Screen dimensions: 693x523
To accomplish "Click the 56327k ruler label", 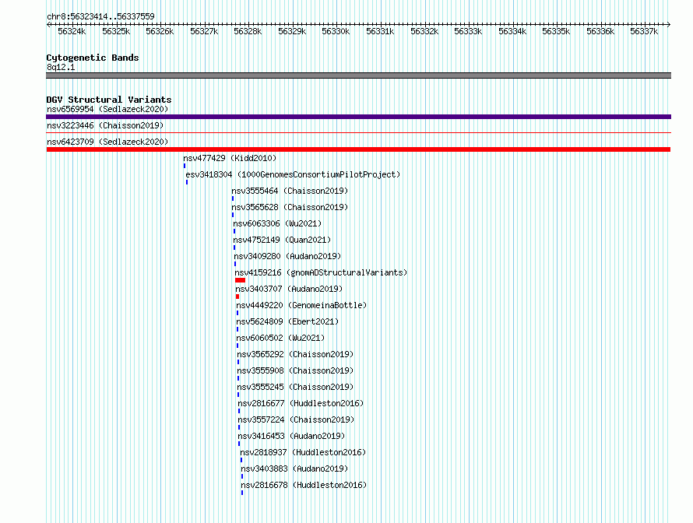I will [x=204, y=31].
